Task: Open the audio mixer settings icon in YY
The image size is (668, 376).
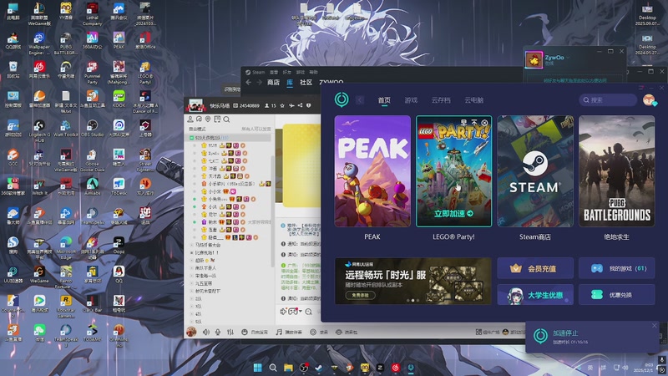Action: point(230,332)
